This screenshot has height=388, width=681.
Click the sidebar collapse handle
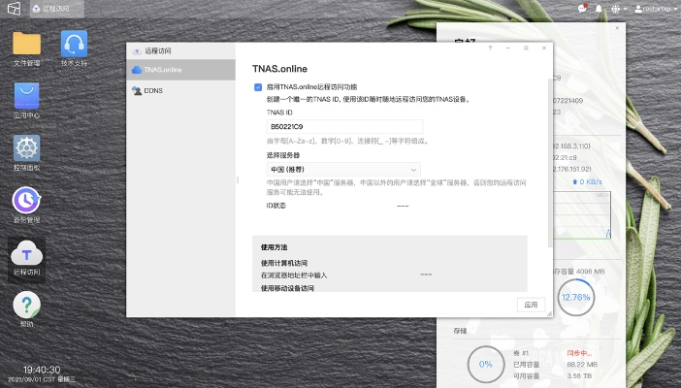pos(237,179)
